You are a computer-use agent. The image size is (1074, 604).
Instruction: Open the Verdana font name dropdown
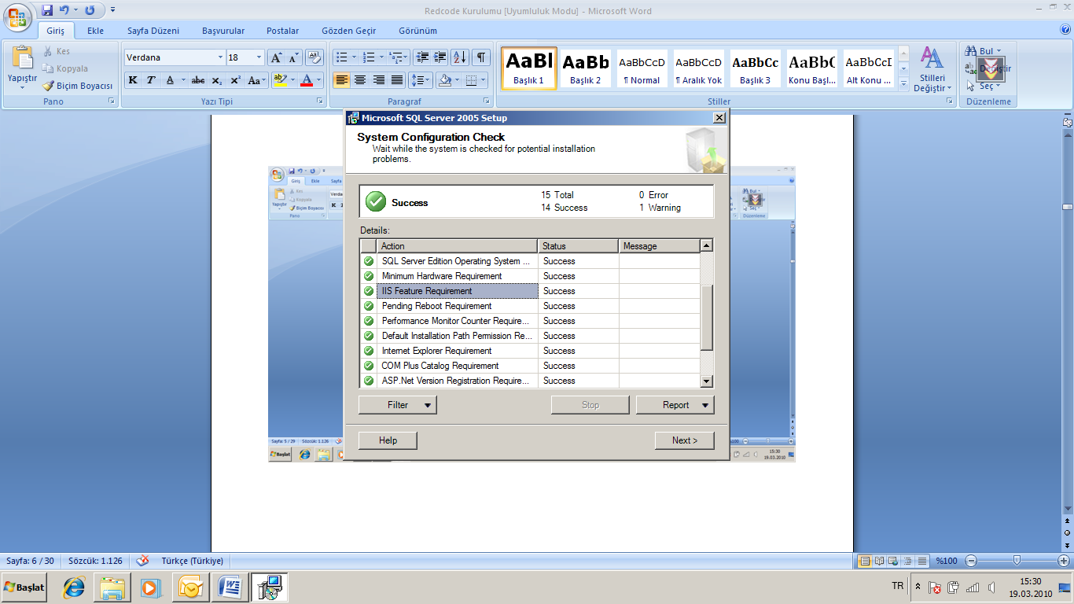pyautogui.click(x=220, y=57)
